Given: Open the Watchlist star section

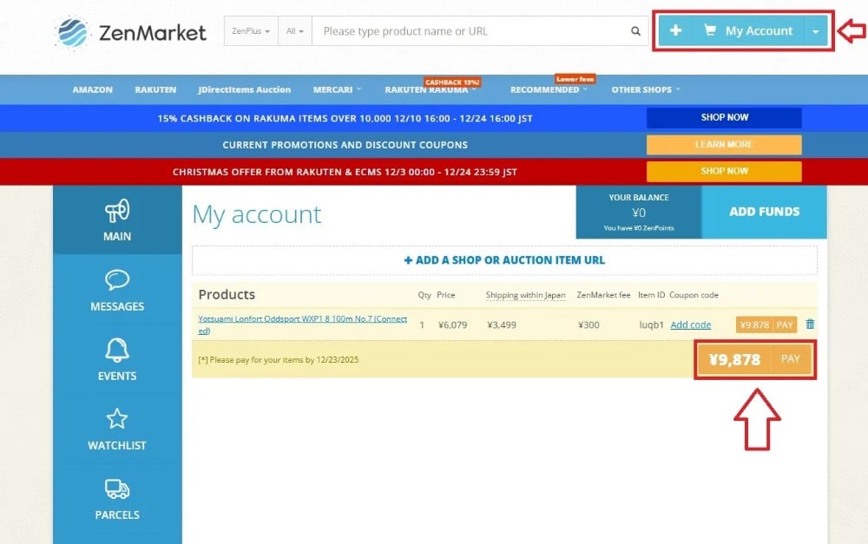Looking at the screenshot, I should pos(117,429).
